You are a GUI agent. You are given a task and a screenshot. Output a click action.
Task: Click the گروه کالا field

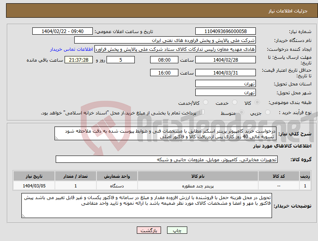click(x=167, y=159)
